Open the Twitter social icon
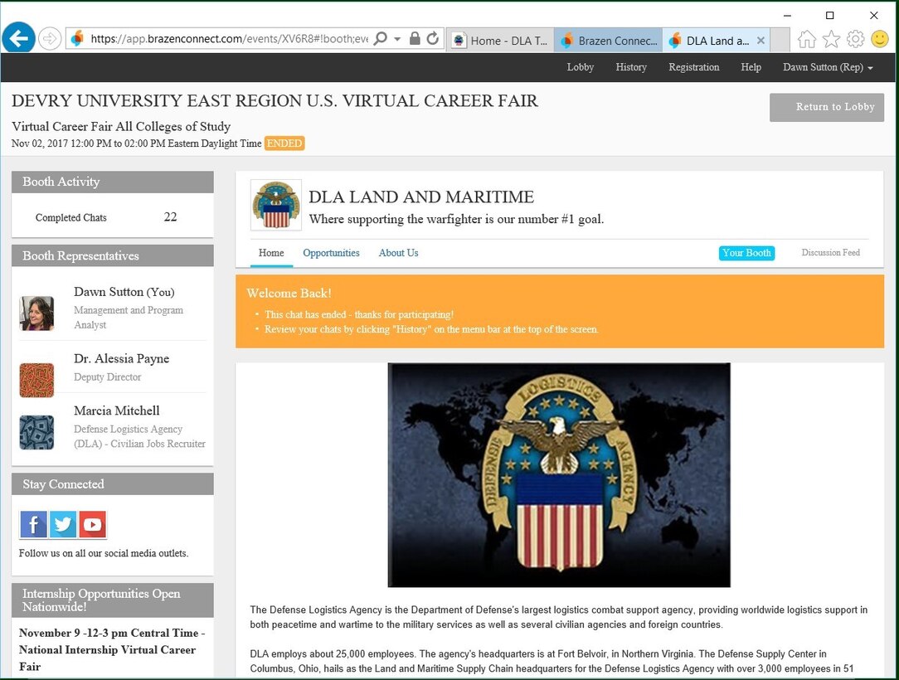 [63, 524]
